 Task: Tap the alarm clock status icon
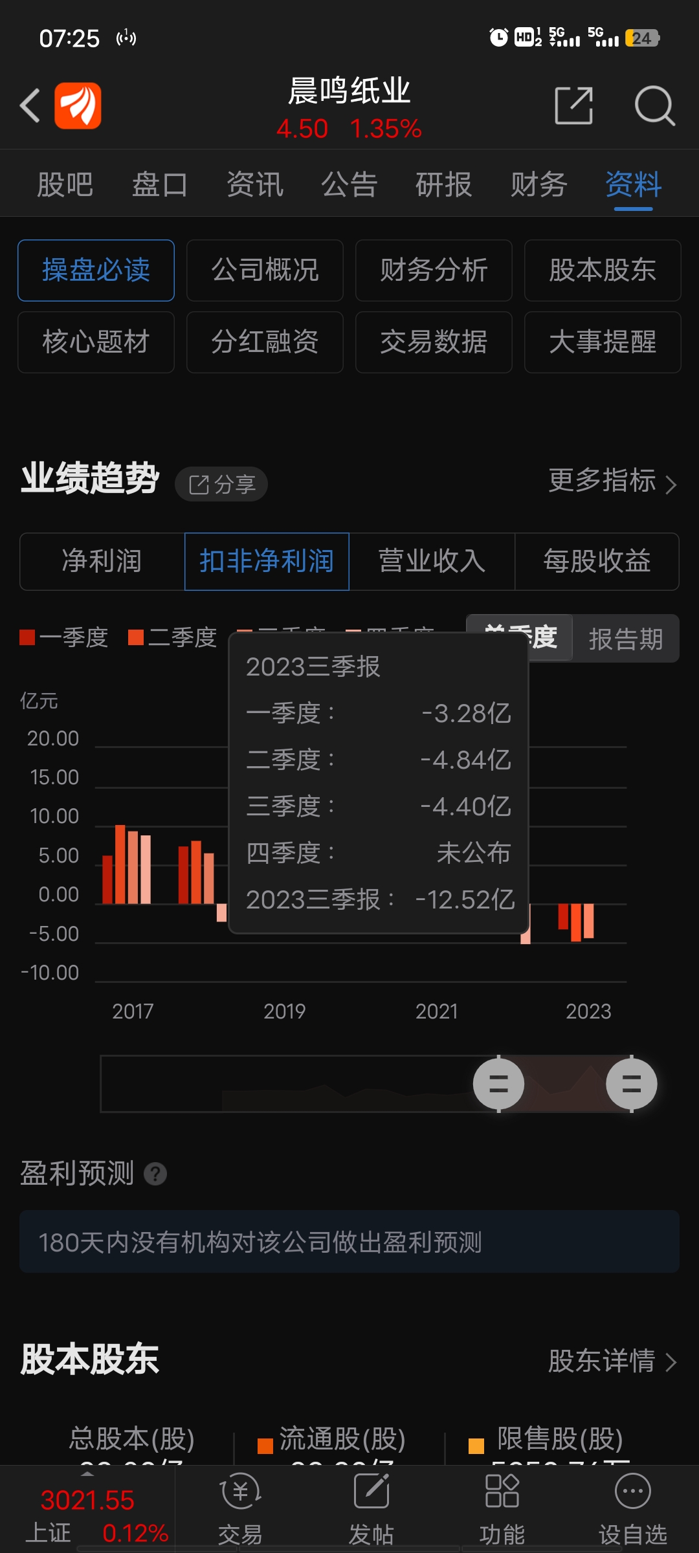(498, 38)
